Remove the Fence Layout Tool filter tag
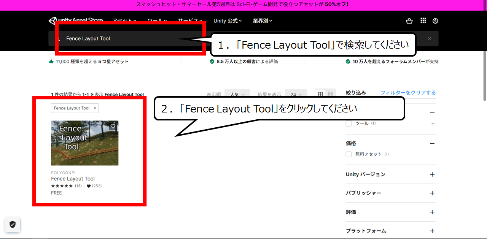The width and height of the screenshot is (487, 239). click(95, 108)
